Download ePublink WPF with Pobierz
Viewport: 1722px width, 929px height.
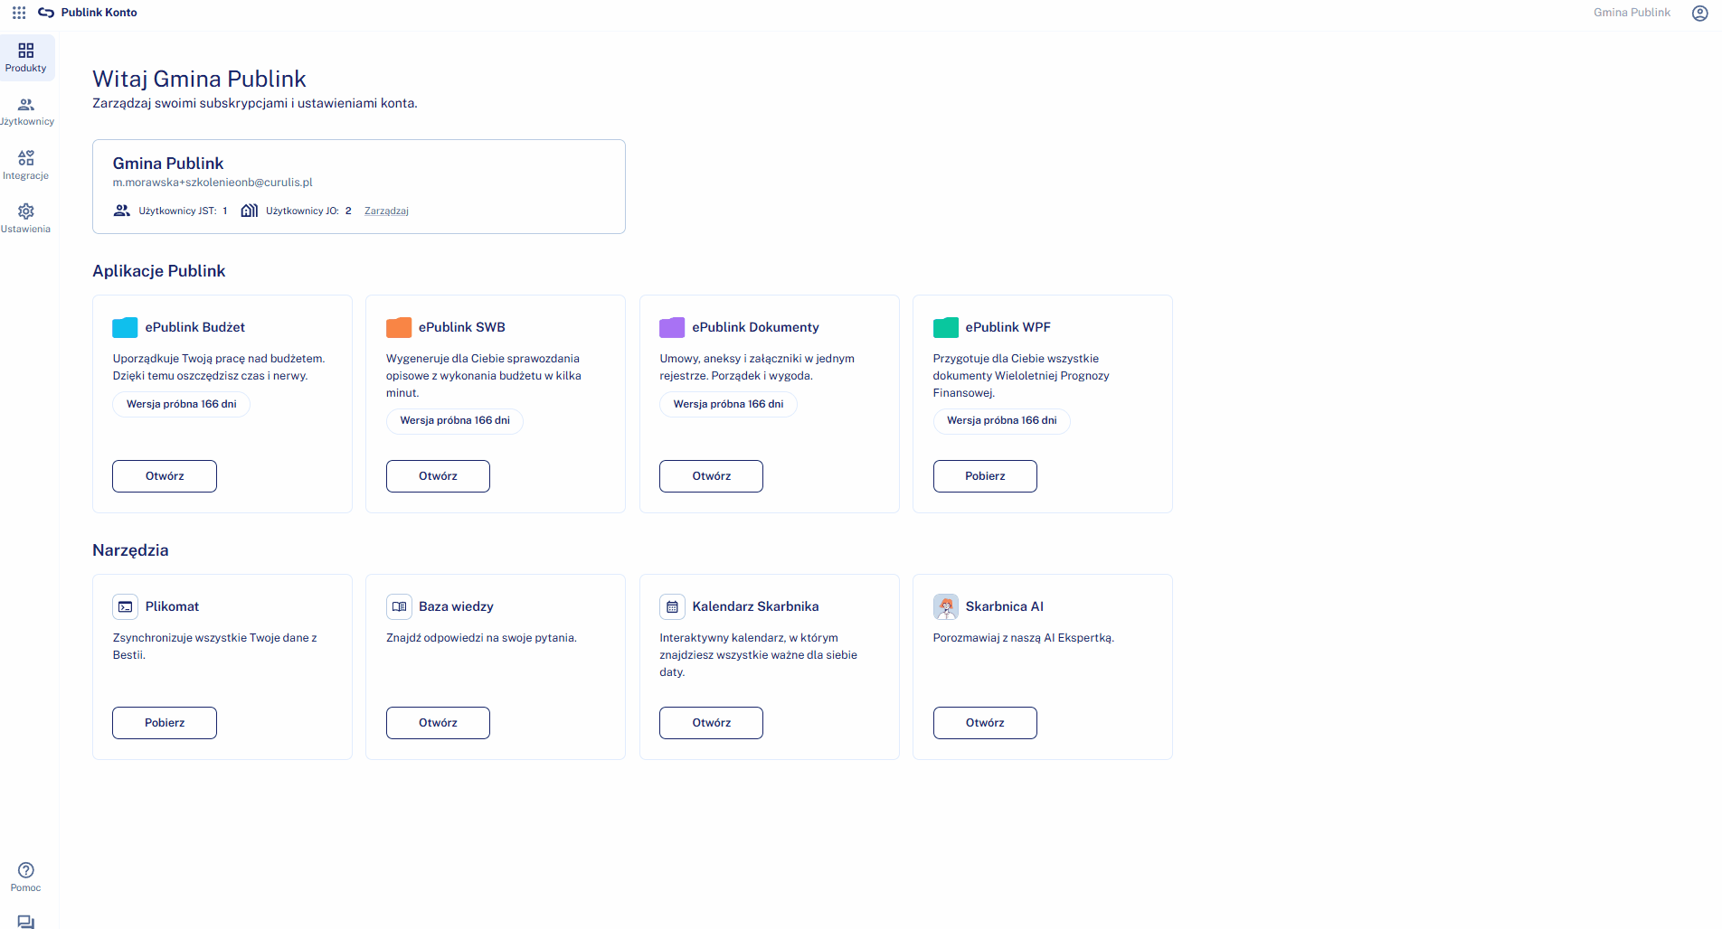click(x=985, y=476)
